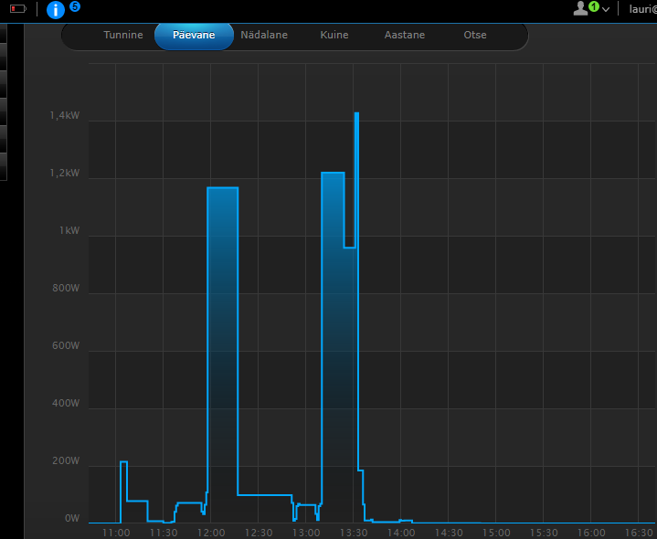Click the blue info icon
657x539 pixels.
(56, 10)
